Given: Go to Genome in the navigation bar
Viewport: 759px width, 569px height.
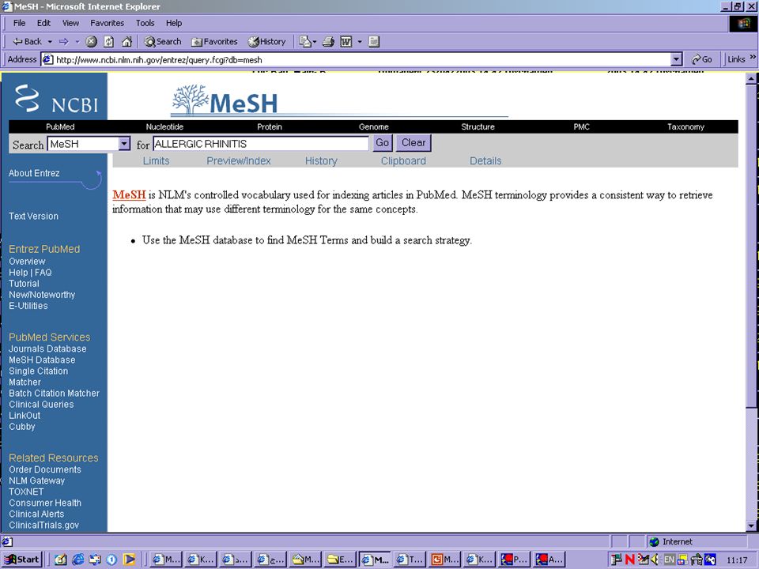Looking at the screenshot, I should tap(374, 126).
